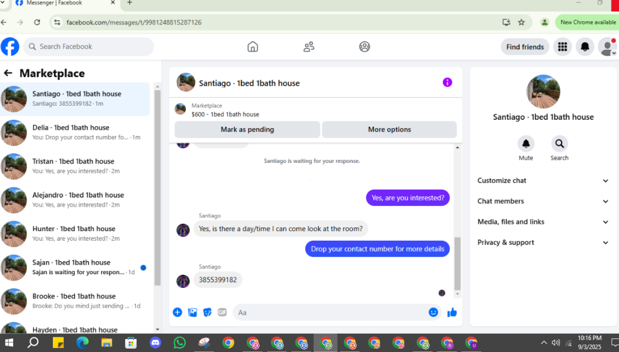Open the Friends icon in top navigation
619x352 pixels.
309,47
